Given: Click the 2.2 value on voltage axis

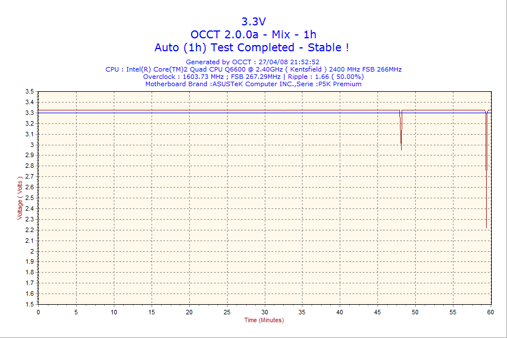Looking at the screenshot, I should point(29,230).
